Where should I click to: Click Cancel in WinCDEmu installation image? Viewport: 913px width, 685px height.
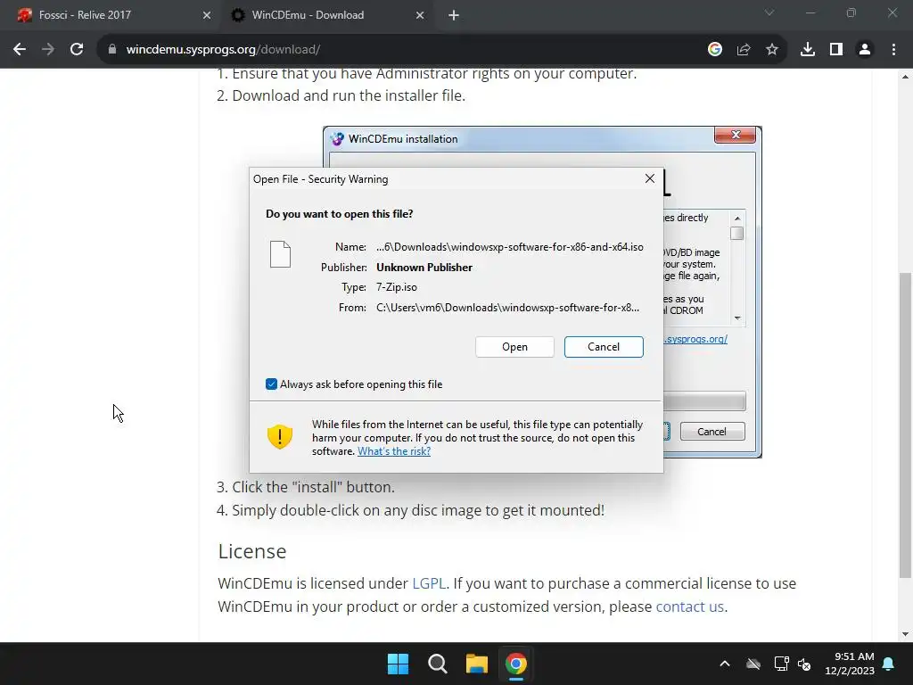click(712, 432)
